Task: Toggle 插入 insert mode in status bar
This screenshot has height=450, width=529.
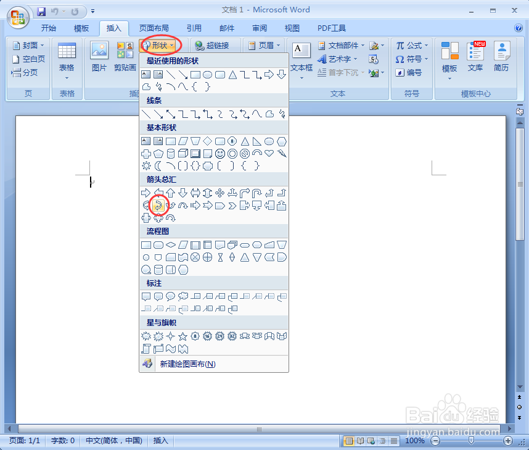Action: pos(160,441)
